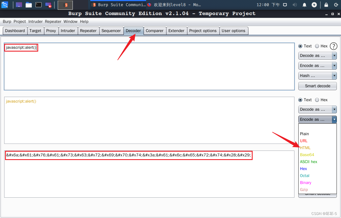Switch to the Sequencer tab
The height and width of the screenshot is (218, 341).
click(x=111, y=31)
